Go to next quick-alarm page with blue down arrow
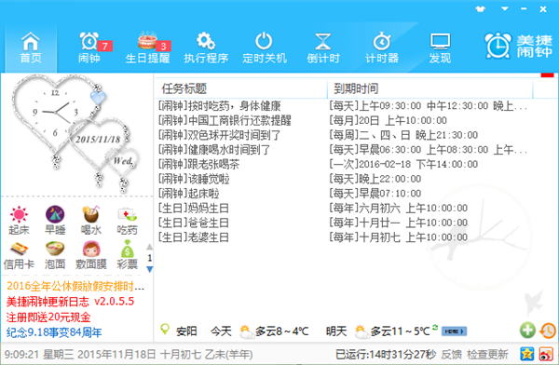The width and height of the screenshot is (559, 365). (150, 269)
